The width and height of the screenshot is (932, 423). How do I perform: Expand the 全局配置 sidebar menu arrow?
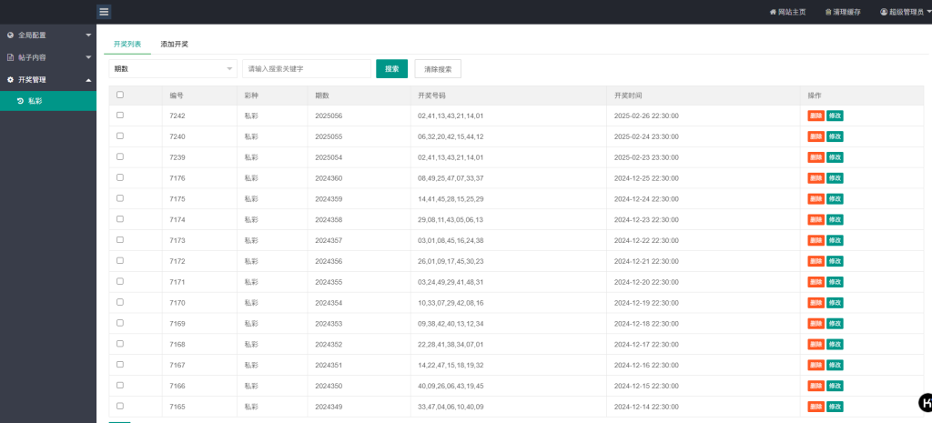tap(88, 35)
